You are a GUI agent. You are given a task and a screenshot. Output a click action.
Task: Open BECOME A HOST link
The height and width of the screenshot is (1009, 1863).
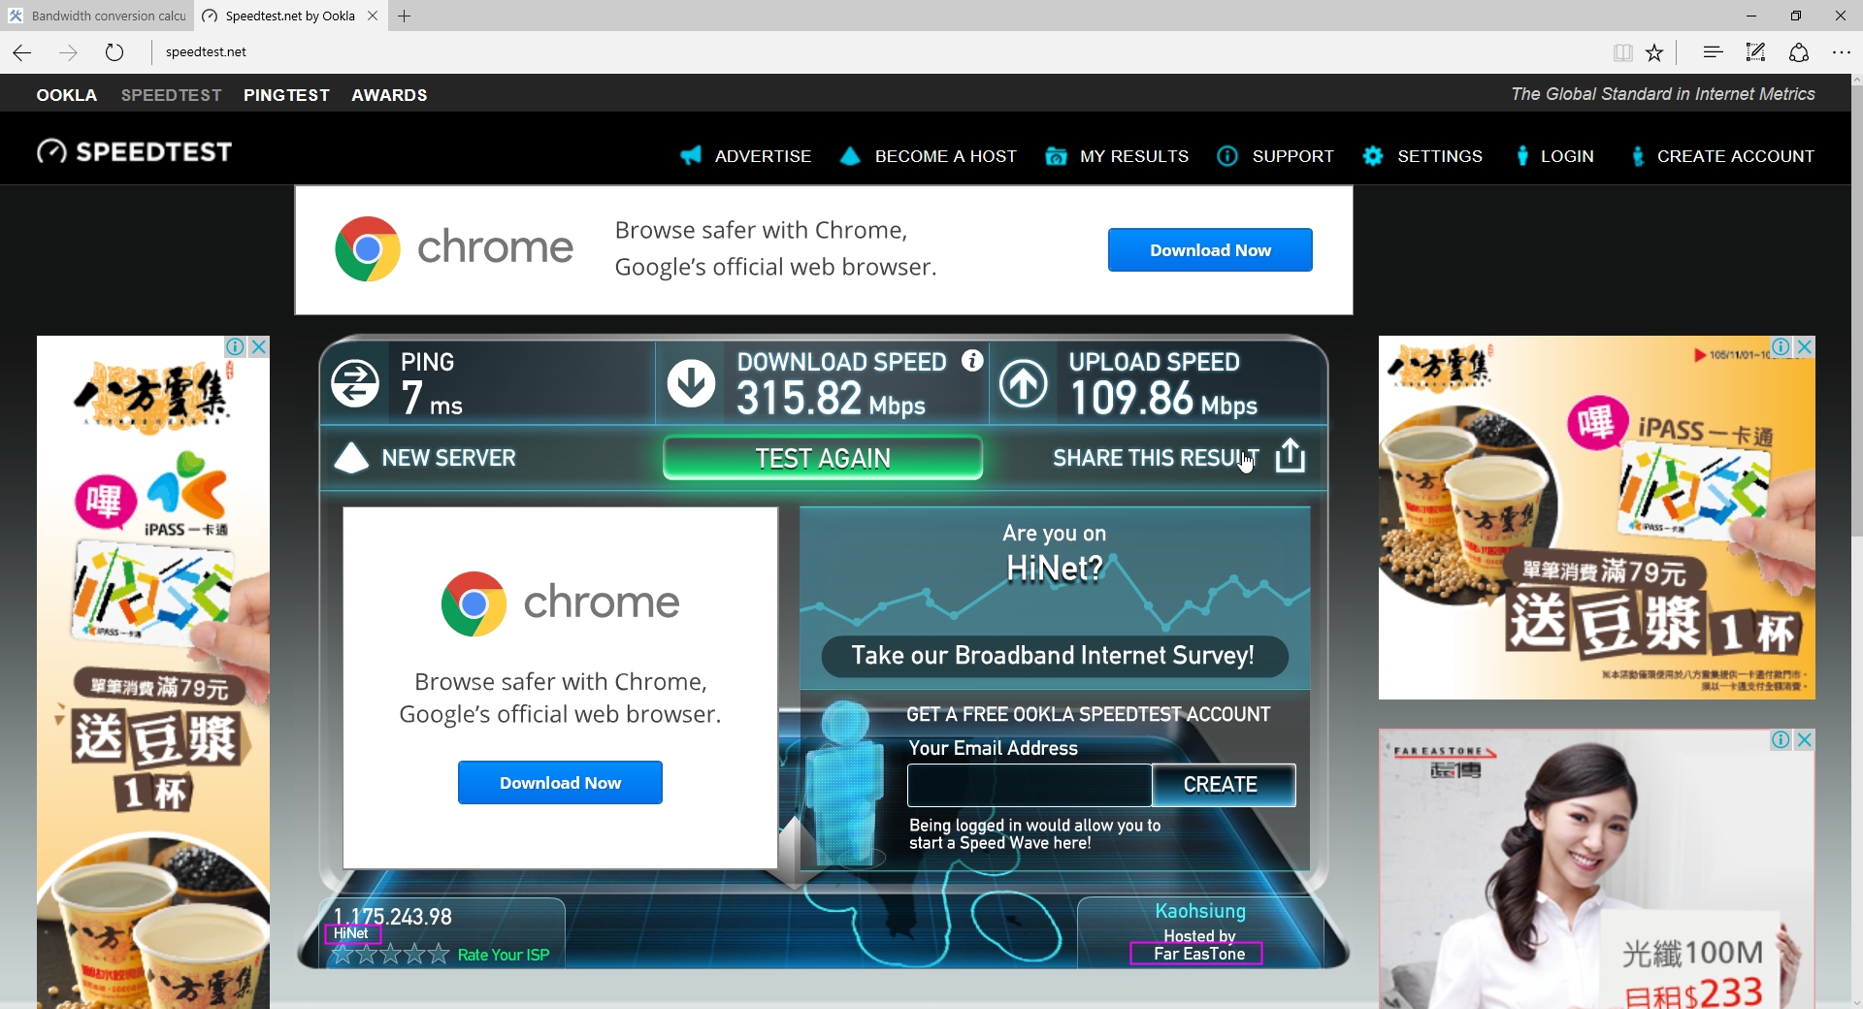pos(945,156)
